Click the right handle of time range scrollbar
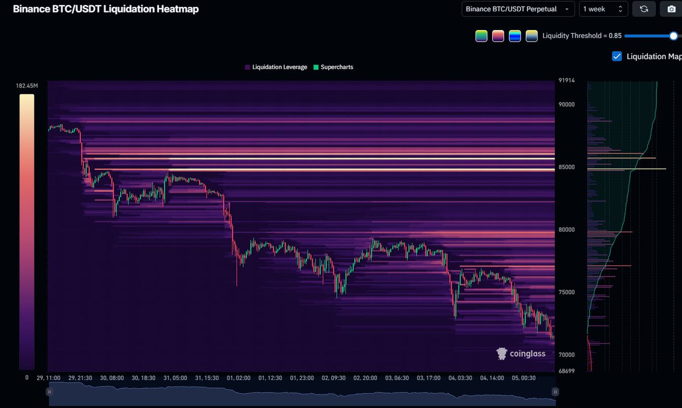This screenshot has width=682, height=408. (555, 392)
